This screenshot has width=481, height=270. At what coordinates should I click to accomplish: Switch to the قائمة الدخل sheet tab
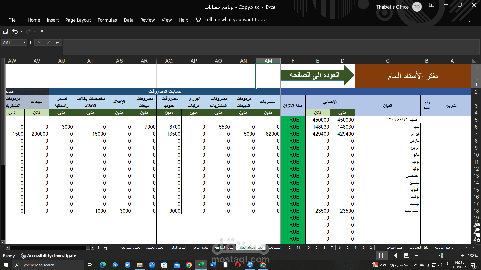200,248
